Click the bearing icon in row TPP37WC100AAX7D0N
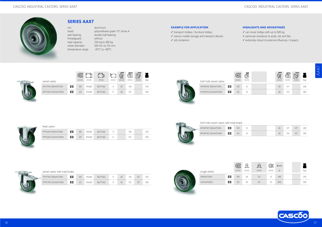 72,177
